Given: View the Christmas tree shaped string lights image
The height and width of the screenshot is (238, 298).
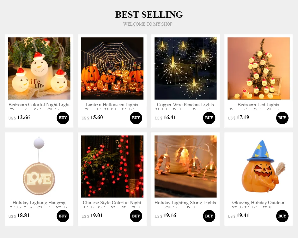Looking at the screenshot, I should click(x=185, y=167).
